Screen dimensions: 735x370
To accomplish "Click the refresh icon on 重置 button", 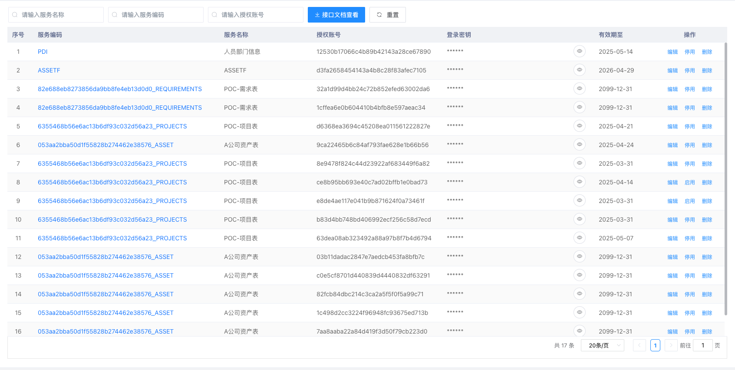I will [x=379, y=15].
